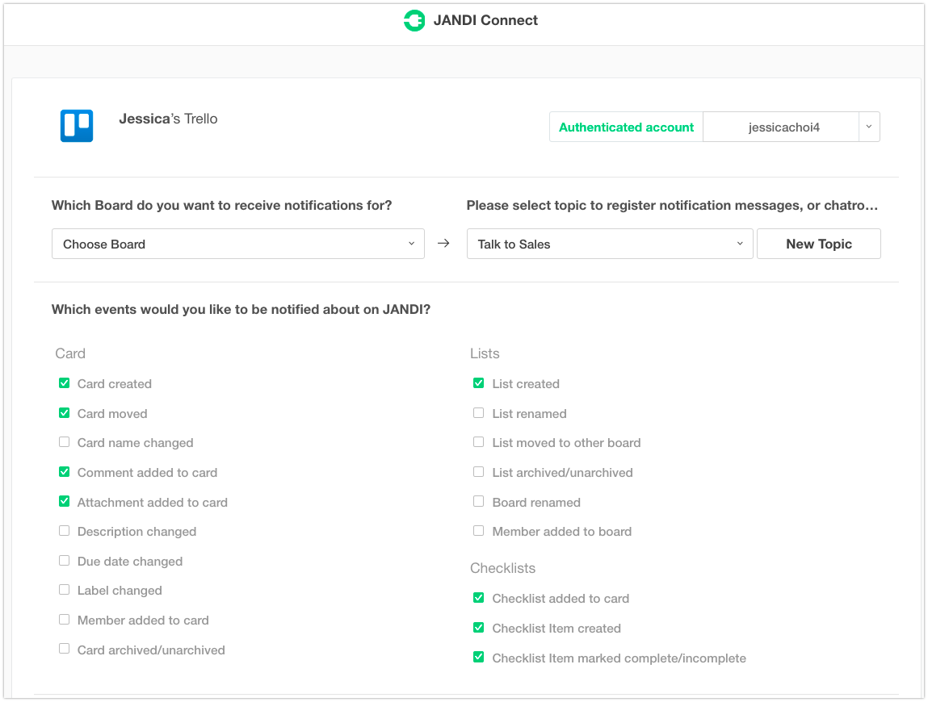Viewport: 928px width, 702px height.
Task: Check the Label changed checkbox
Action: [x=65, y=590]
